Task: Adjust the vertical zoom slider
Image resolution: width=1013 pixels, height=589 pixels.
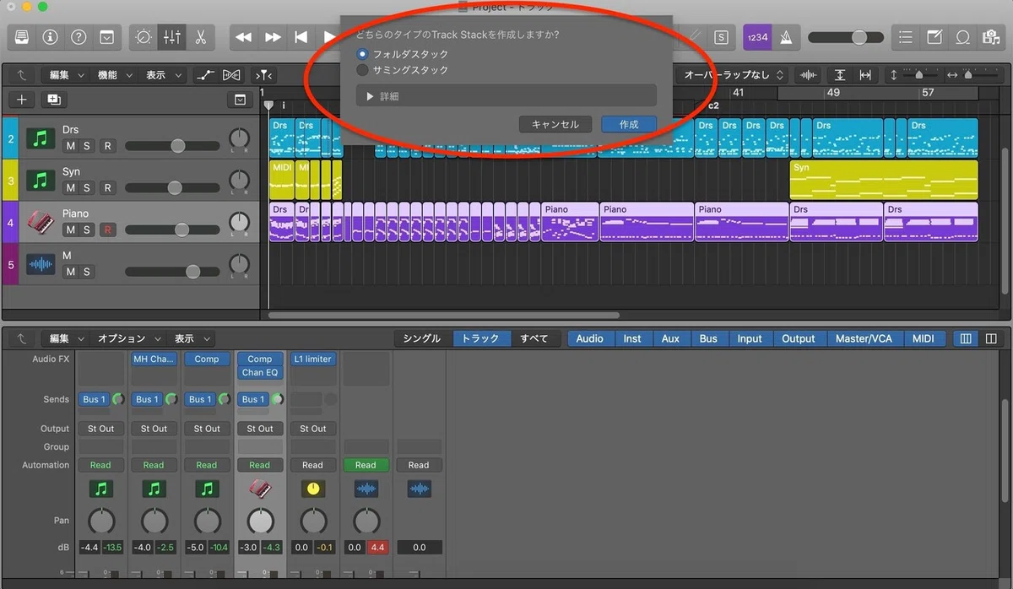Action: tap(919, 75)
